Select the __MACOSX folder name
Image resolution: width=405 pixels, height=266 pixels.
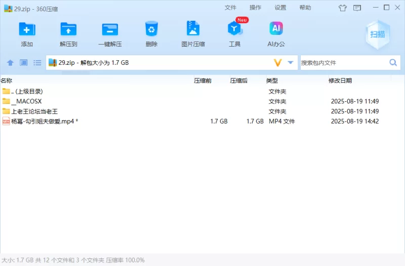click(26, 101)
